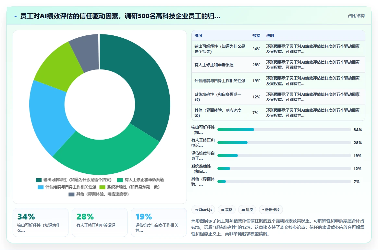Click the 7% value in the table
378x250 pixels.
tap(255, 113)
